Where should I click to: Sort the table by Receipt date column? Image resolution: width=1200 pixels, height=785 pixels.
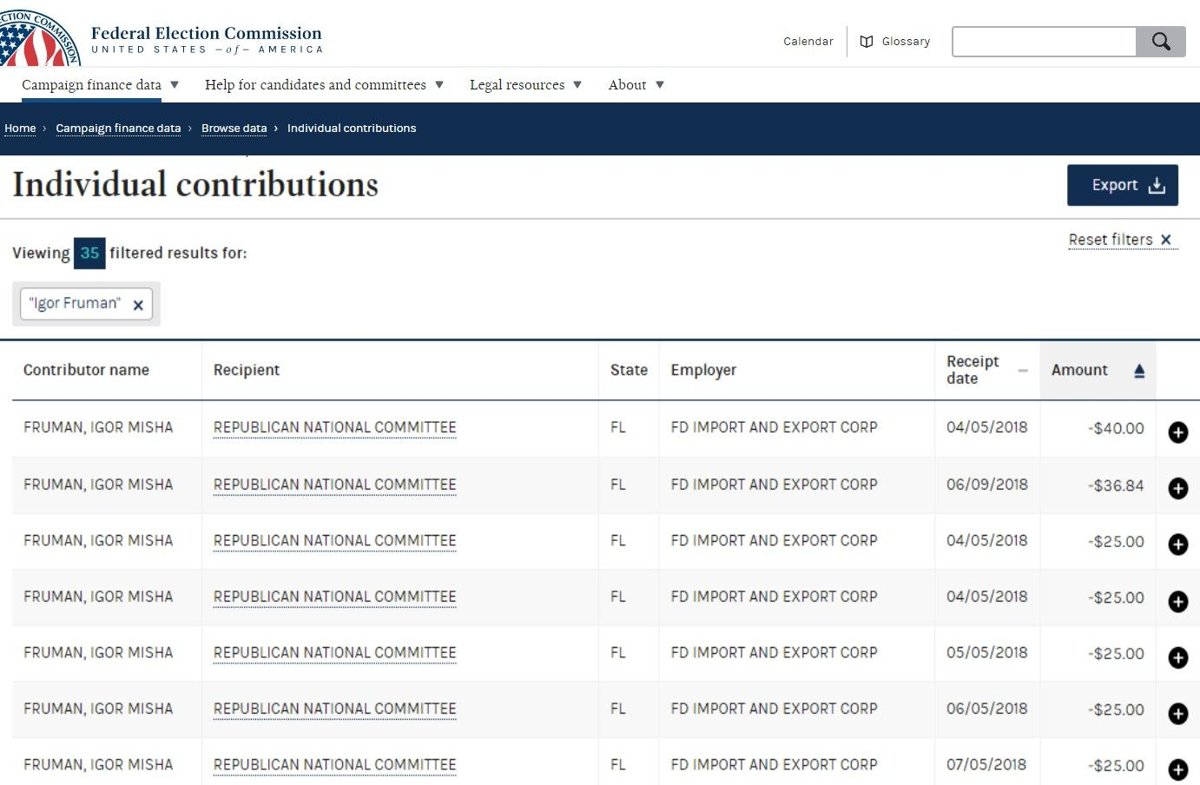[987, 370]
